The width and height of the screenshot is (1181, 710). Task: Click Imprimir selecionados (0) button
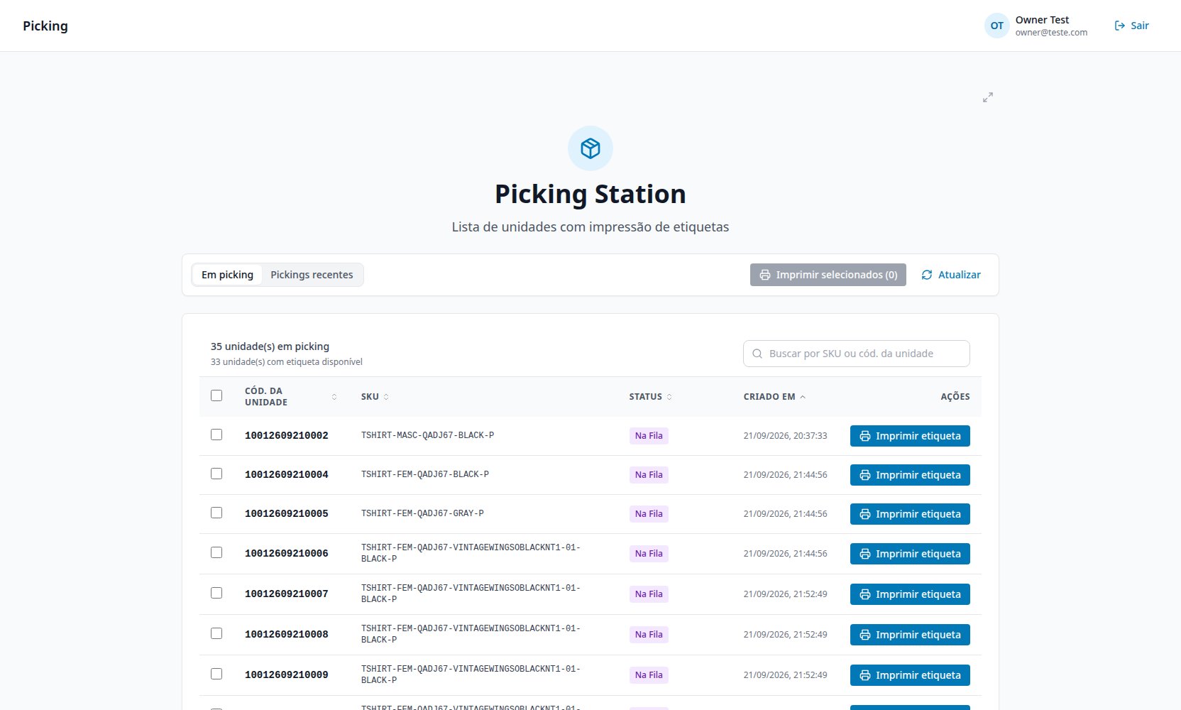click(x=828, y=275)
